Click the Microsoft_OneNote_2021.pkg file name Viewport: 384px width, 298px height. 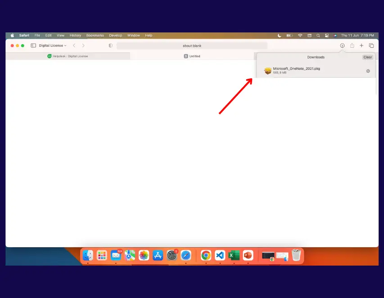[296, 68]
